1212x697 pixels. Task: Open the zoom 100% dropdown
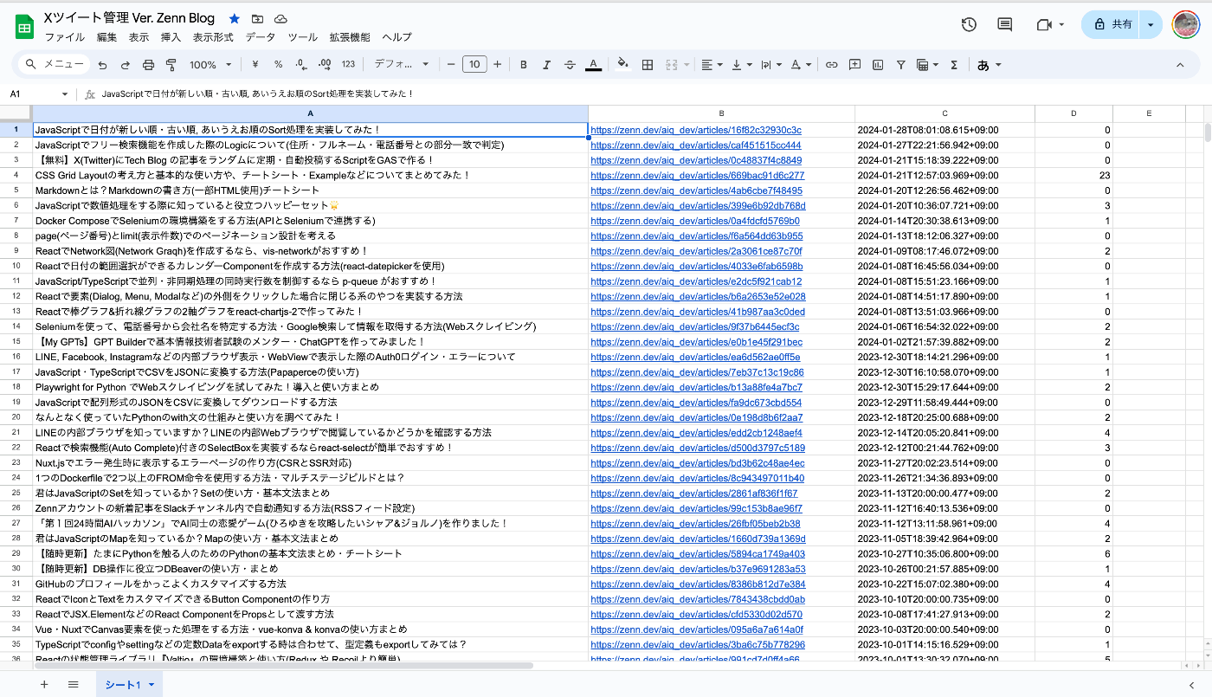tap(210, 65)
